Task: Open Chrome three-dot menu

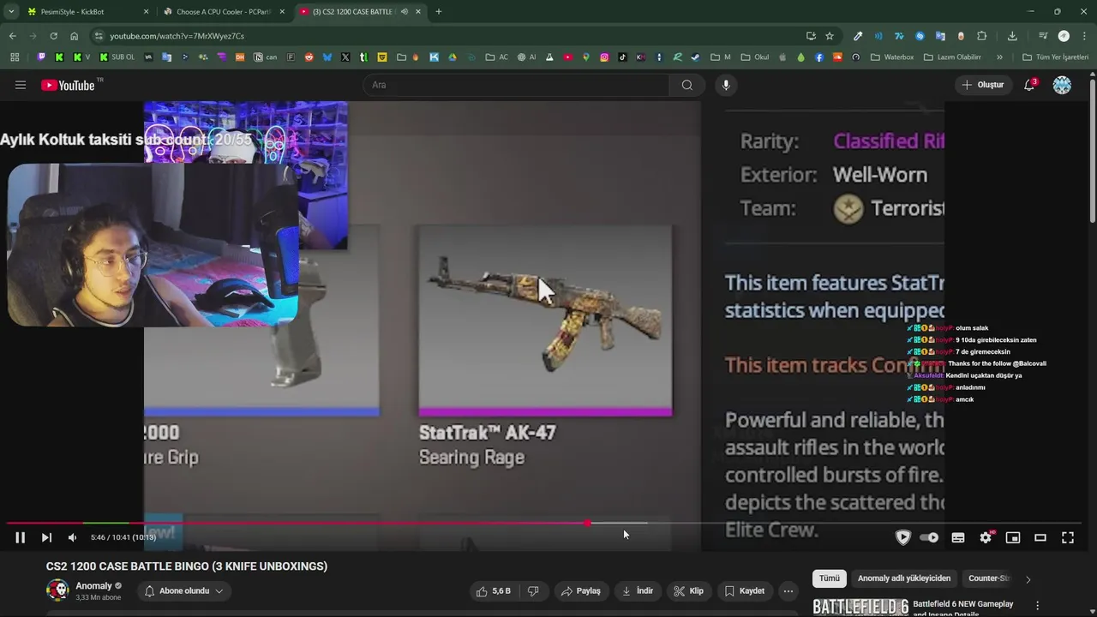Action: pyautogui.click(x=1084, y=36)
